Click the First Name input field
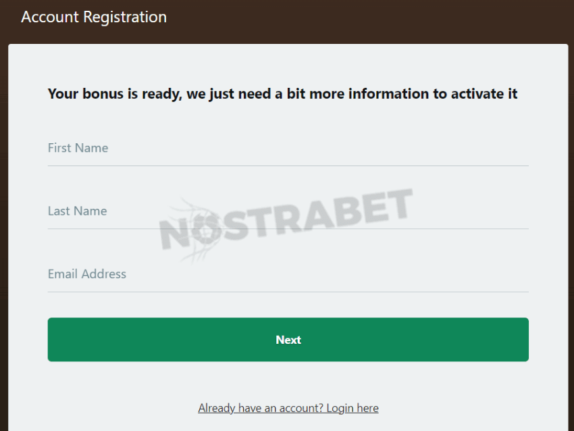574x431 pixels. click(x=288, y=149)
